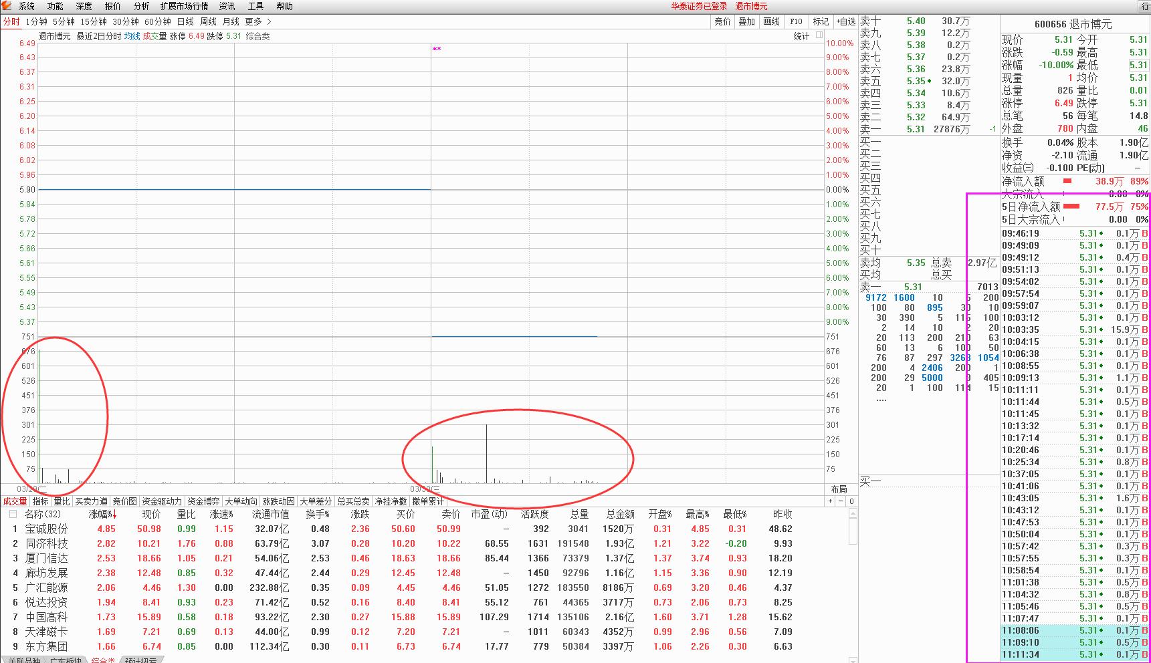Viewport: 1151px width, 663px height.
Task: Click the 画线 drawing button
Action: tap(772, 22)
